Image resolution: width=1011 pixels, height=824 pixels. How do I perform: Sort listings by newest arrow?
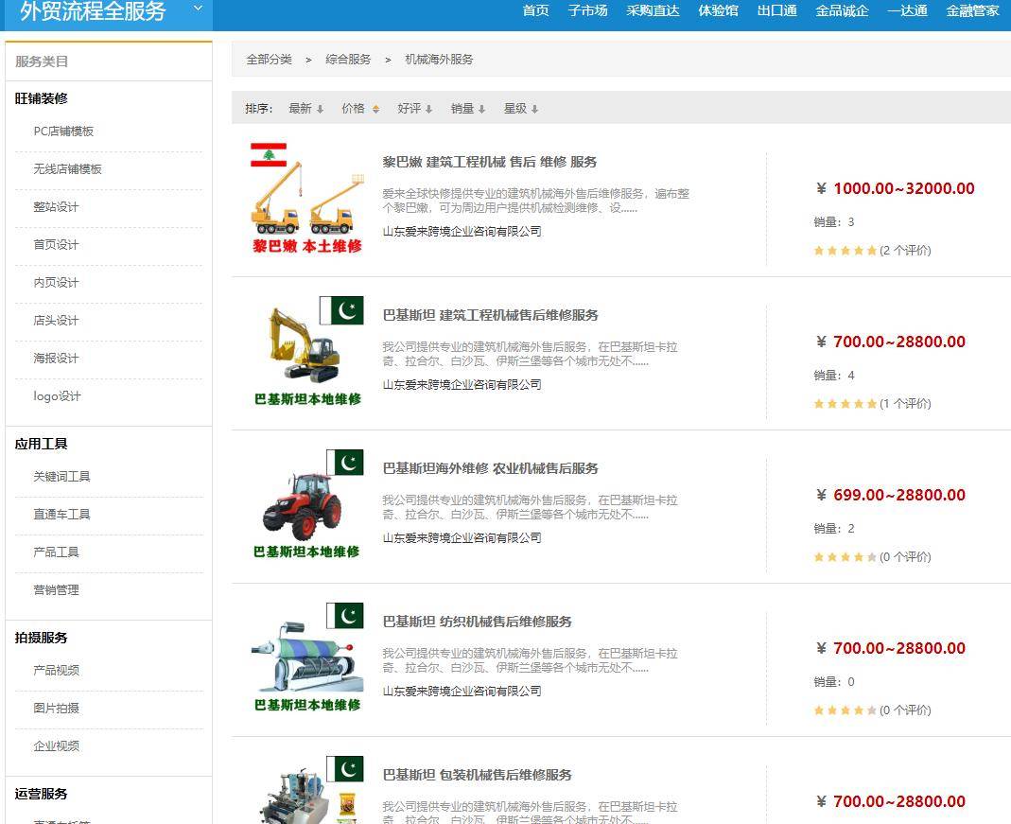coord(320,110)
